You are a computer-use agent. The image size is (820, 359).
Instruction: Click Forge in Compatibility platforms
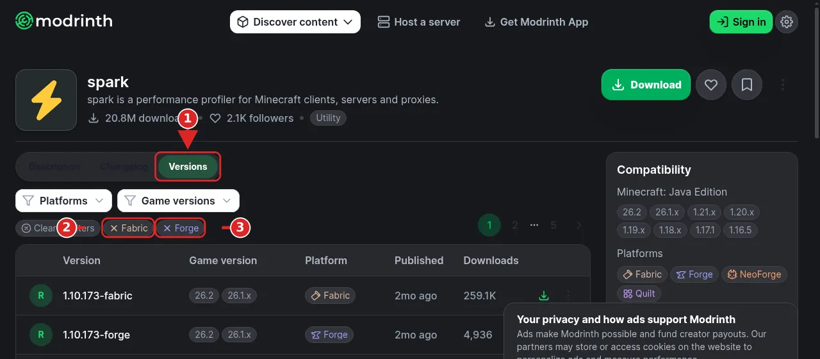[694, 274]
